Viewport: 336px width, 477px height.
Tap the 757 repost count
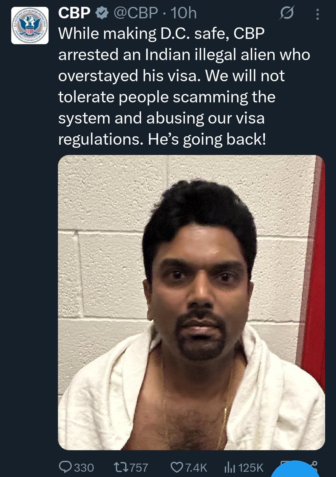[139, 468]
